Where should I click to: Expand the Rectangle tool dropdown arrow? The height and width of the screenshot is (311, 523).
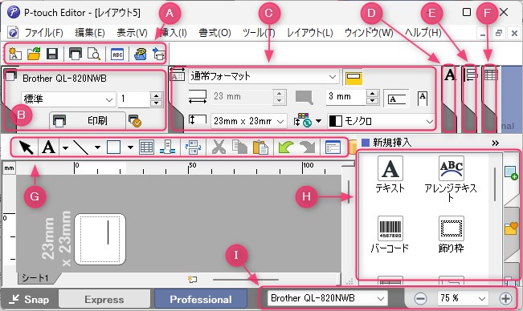pos(130,147)
